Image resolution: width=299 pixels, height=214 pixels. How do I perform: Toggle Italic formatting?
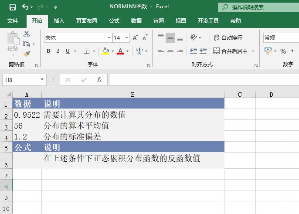pyautogui.click(x=58, y=51)
